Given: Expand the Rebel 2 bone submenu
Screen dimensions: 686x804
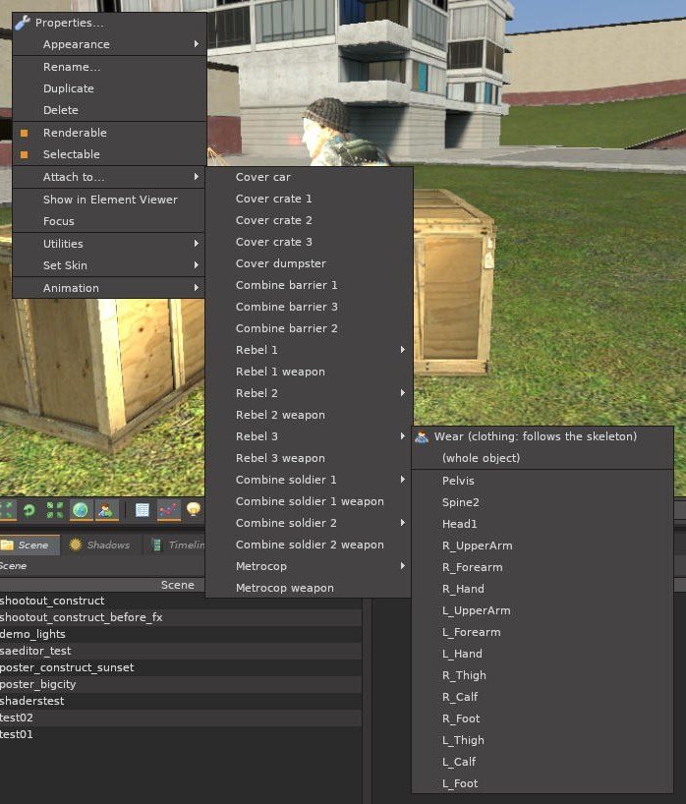Looking at the screenshot, I should (x=310, y=393).
